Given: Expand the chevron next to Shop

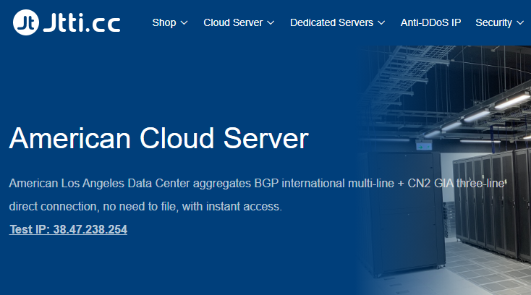Looking at the screenshot, I should click(x=184, y=23).
